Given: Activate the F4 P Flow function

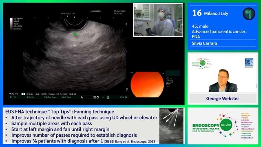Looking at the screenshot, I should pos(66,97).
